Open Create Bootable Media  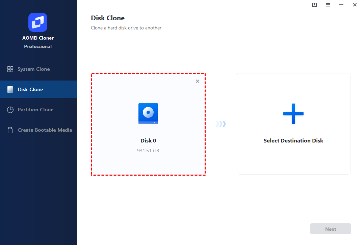pos(38,130)
